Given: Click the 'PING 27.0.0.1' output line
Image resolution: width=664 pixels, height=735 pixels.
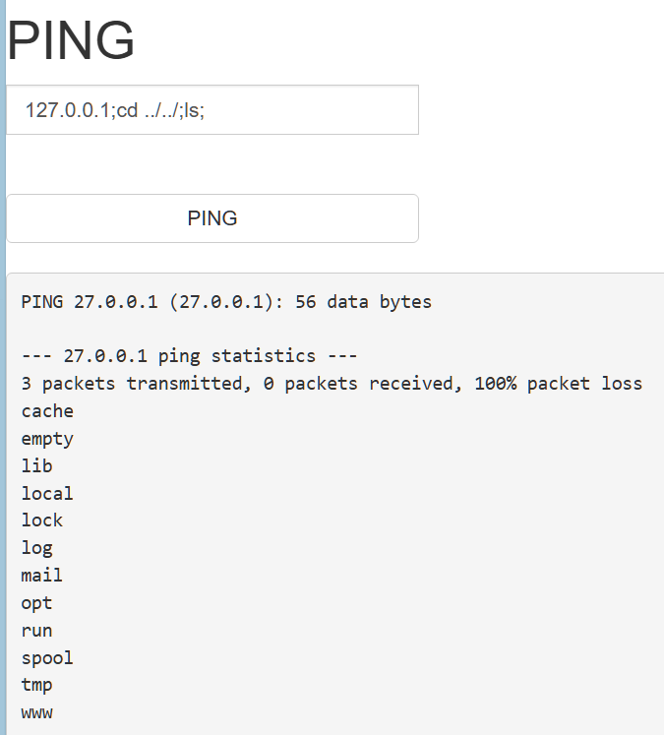Looking at the screenshot, I should point(226,301).
